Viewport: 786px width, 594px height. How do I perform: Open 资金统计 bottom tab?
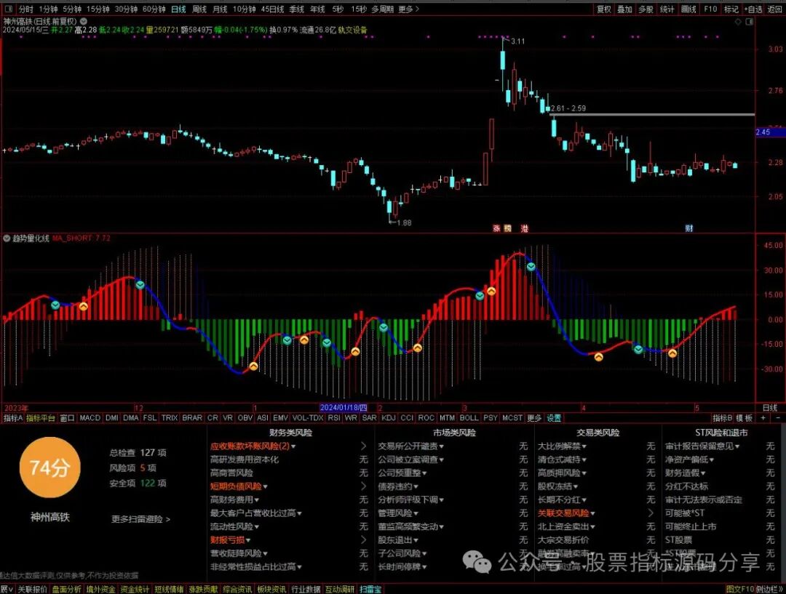[x=135, y=589]
